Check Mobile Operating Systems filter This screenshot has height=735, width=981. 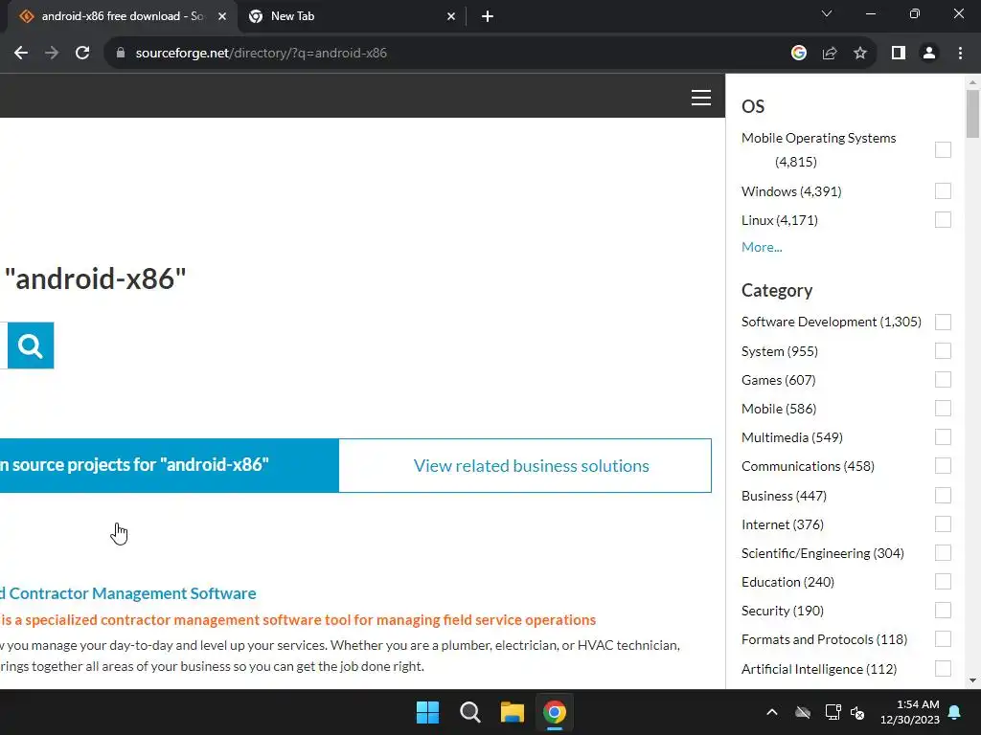(x=943, y=150)
